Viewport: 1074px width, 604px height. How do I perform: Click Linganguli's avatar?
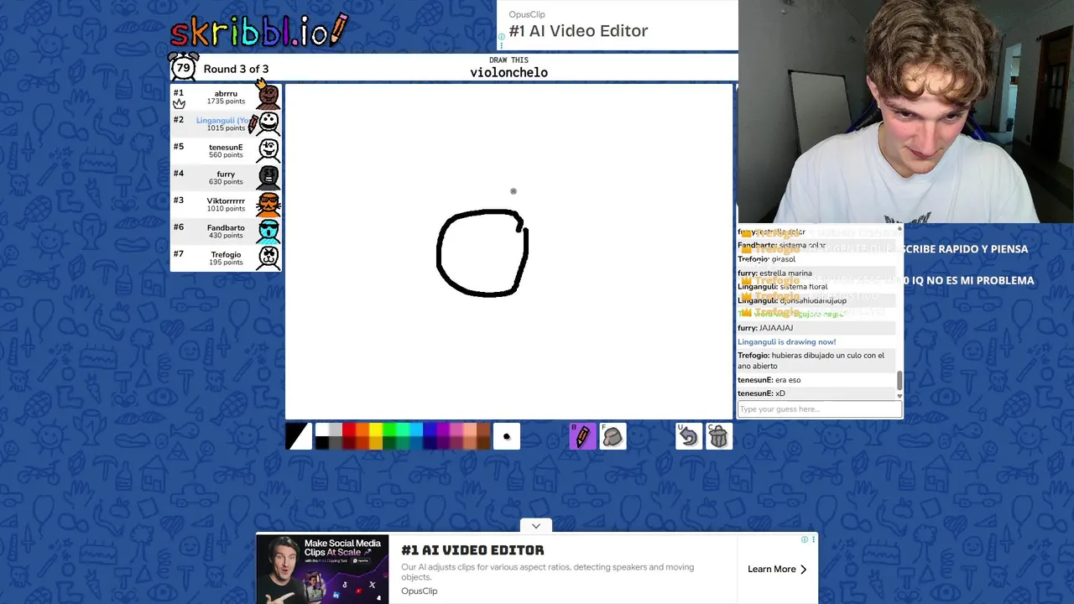[268, 122]
